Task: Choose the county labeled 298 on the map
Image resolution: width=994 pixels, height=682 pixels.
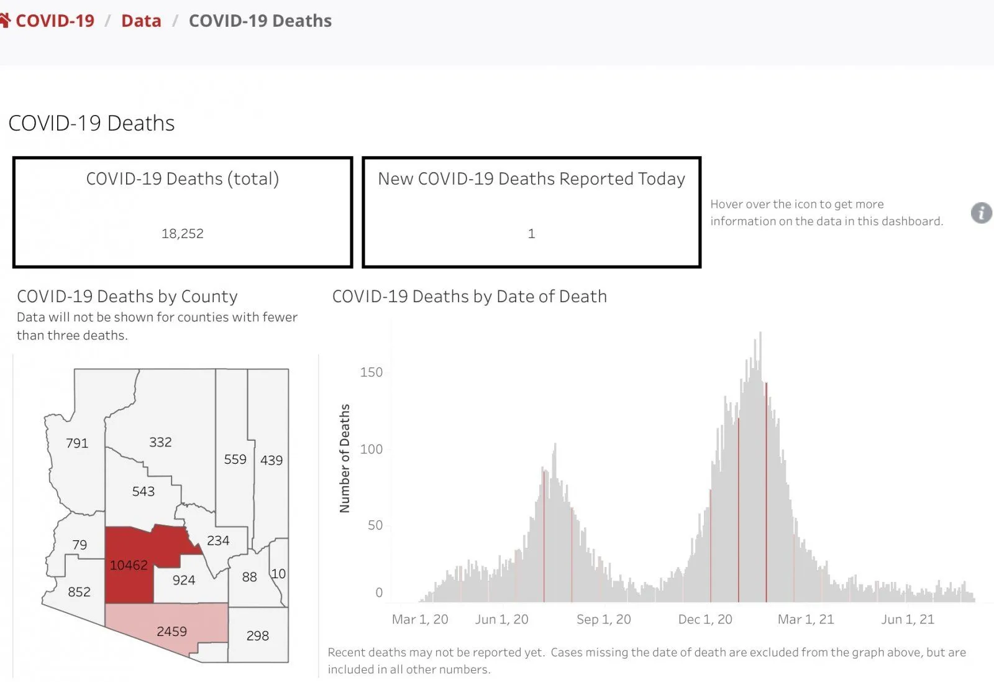Action: 258,635
